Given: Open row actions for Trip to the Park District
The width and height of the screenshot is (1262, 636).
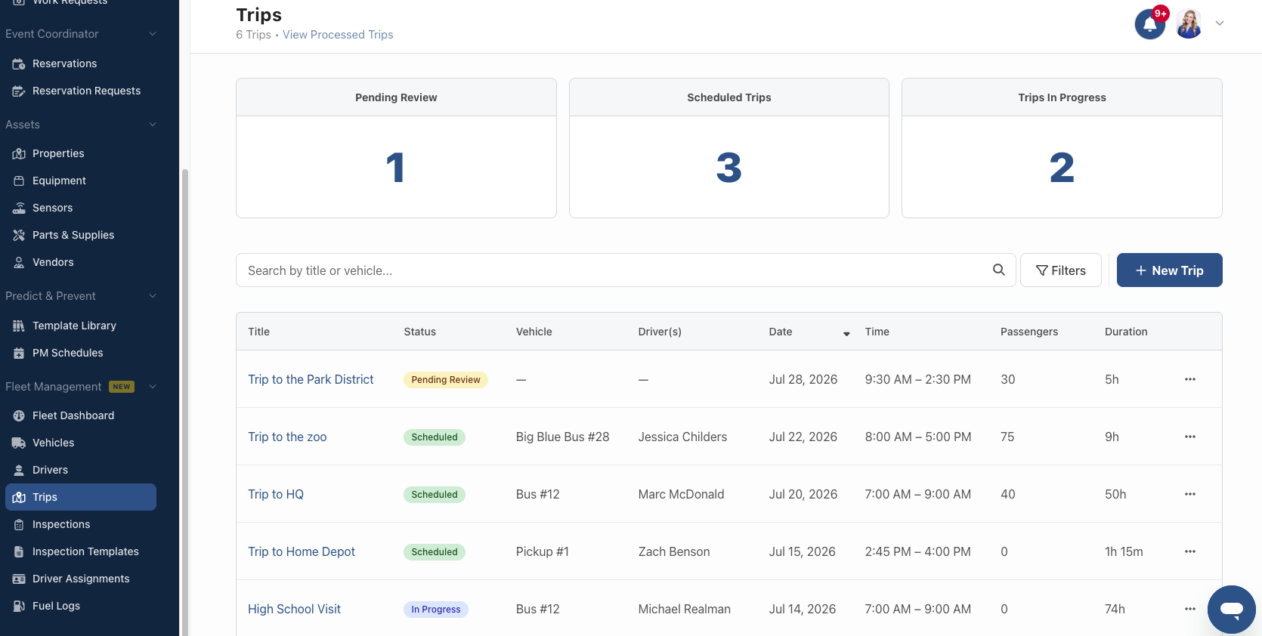Looking at the screenshot, I should tap(1190, 379).
